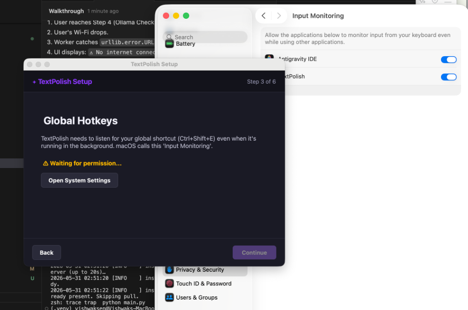Click the Privacy & Security hand icon
Screen dimensions: 468x310
click(x=169, y=270)
